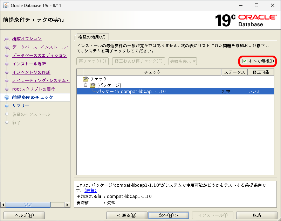Maximize the Oracle installer window

click(x=256, y=5)
